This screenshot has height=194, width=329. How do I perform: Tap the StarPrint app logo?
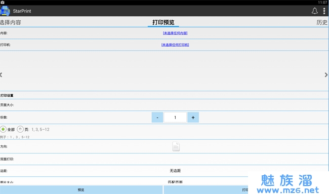point(5,11)
